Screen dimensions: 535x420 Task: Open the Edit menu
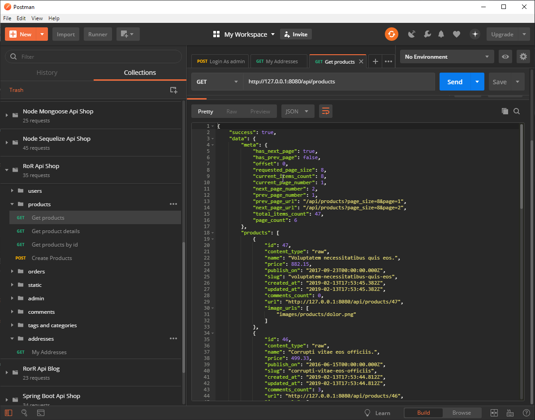point(21,18)
